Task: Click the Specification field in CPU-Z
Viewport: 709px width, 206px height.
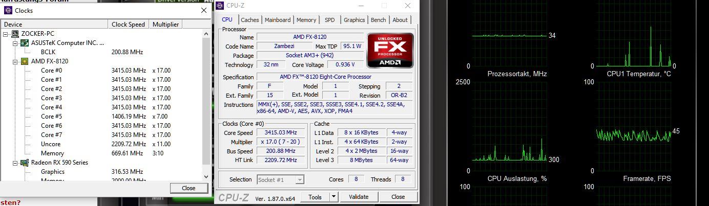Action: tap(335, 77)
